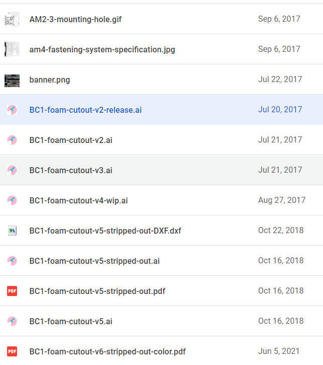Click the am4-fastening-system-specification.jpg thumbnail
This screenshot has height=365, width=323.
12,49
